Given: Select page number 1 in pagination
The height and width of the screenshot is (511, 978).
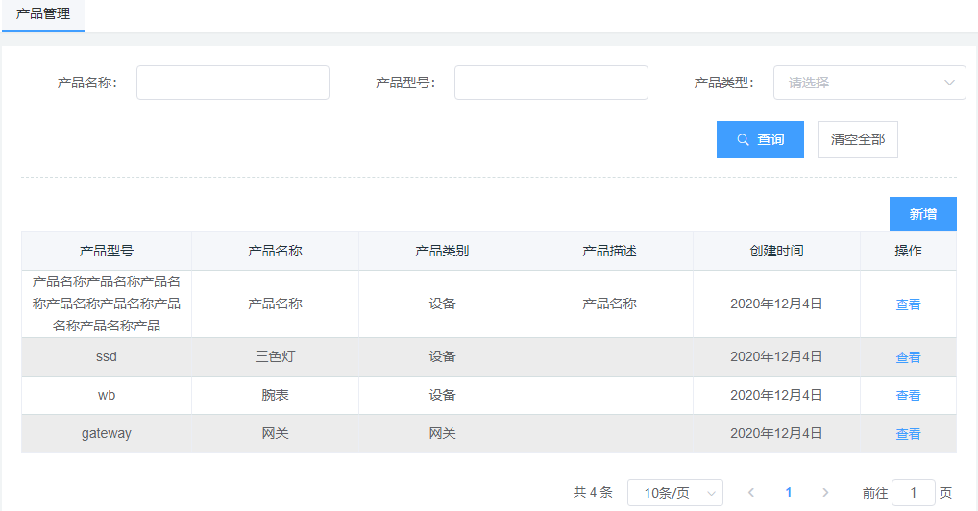Looking at the screenshot, I should (x=789, y=493).
